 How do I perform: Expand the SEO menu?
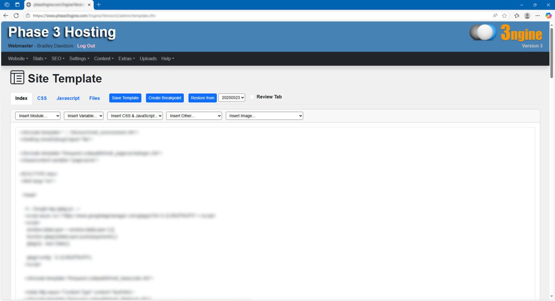click(x=58, y=58)
